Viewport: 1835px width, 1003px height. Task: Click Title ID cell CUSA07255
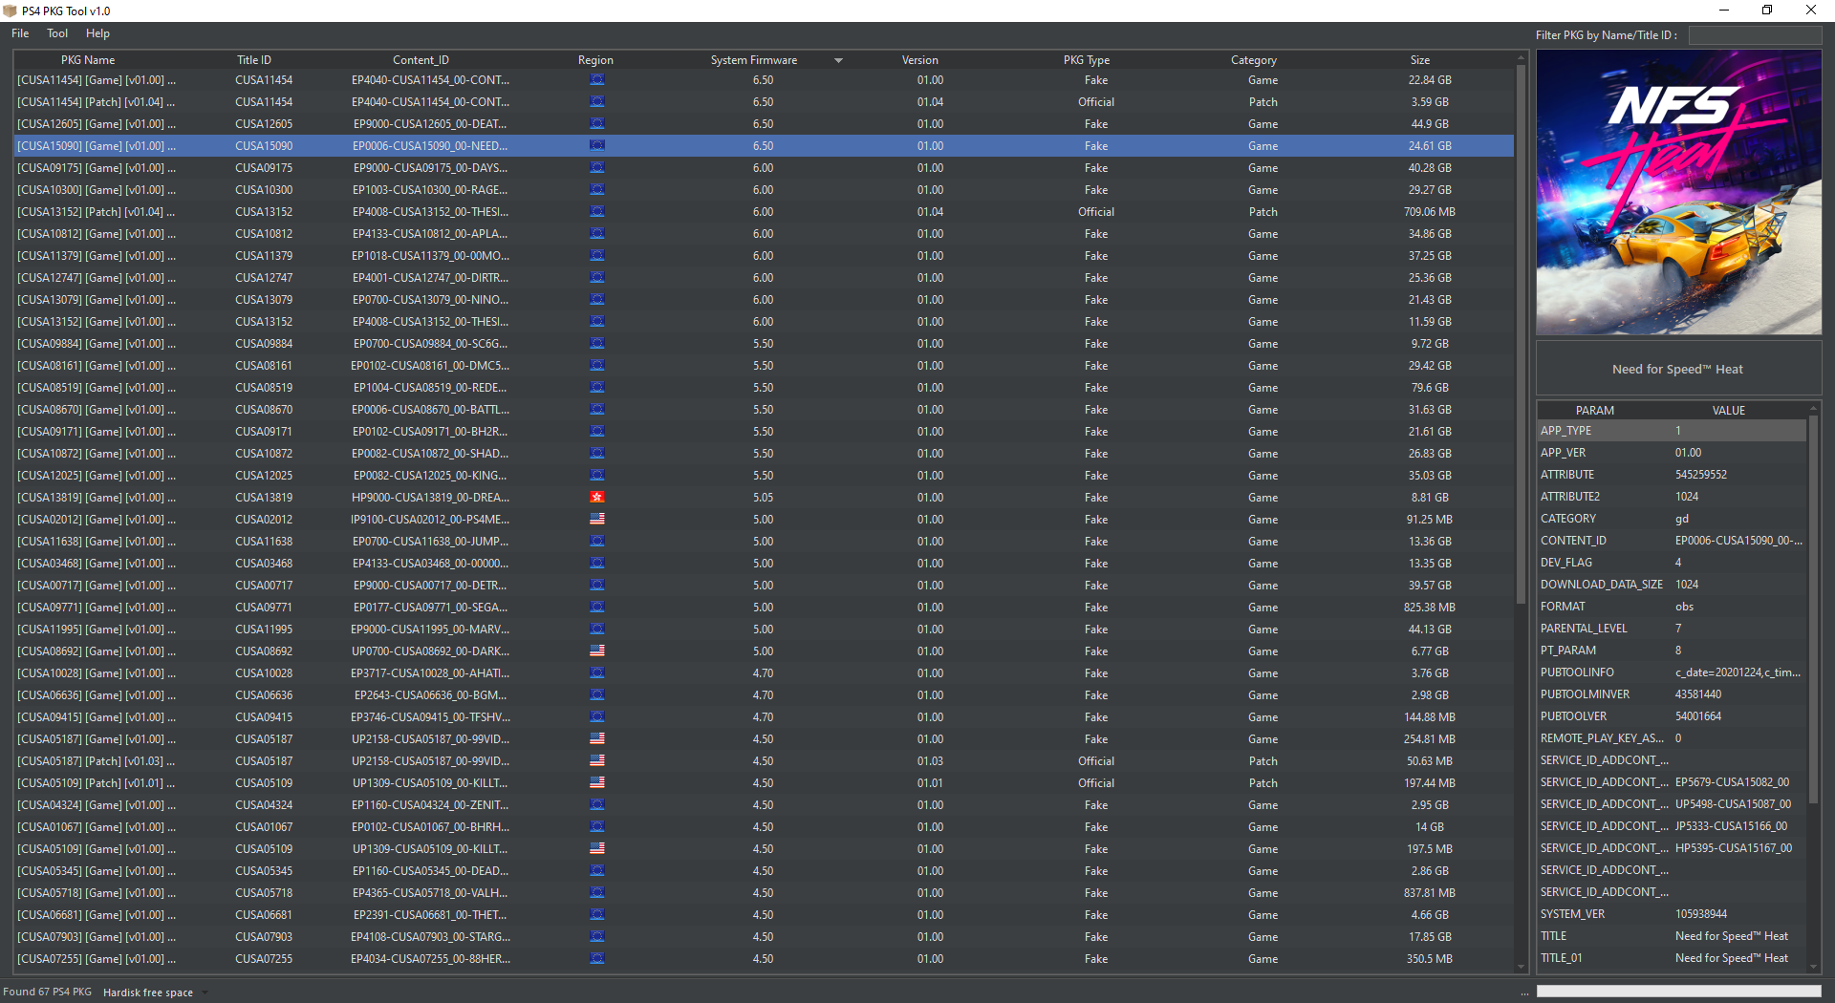[264, 959]
